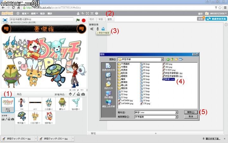Open the My Stuff folder icon

pyautogui.click(x=207, y=13)
